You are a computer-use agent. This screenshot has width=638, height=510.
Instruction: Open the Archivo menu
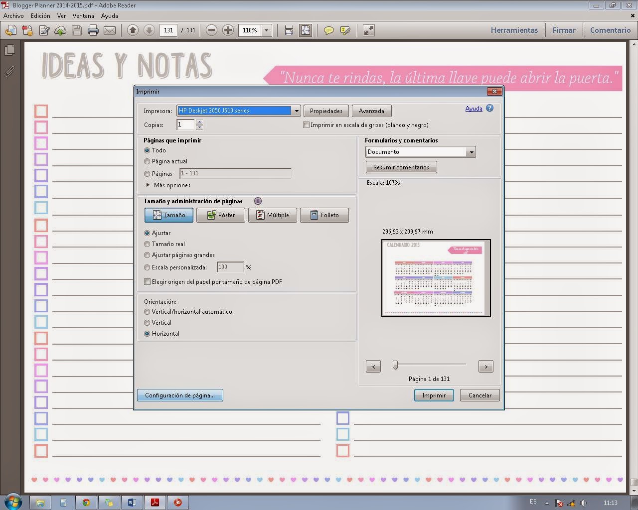coord(13,16)
